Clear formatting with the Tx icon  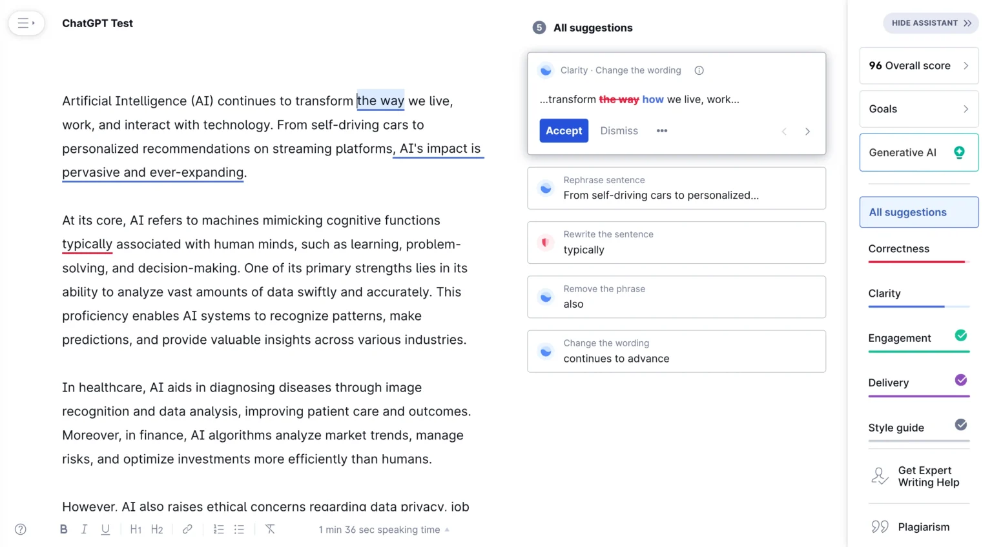(x=270, y=530)
